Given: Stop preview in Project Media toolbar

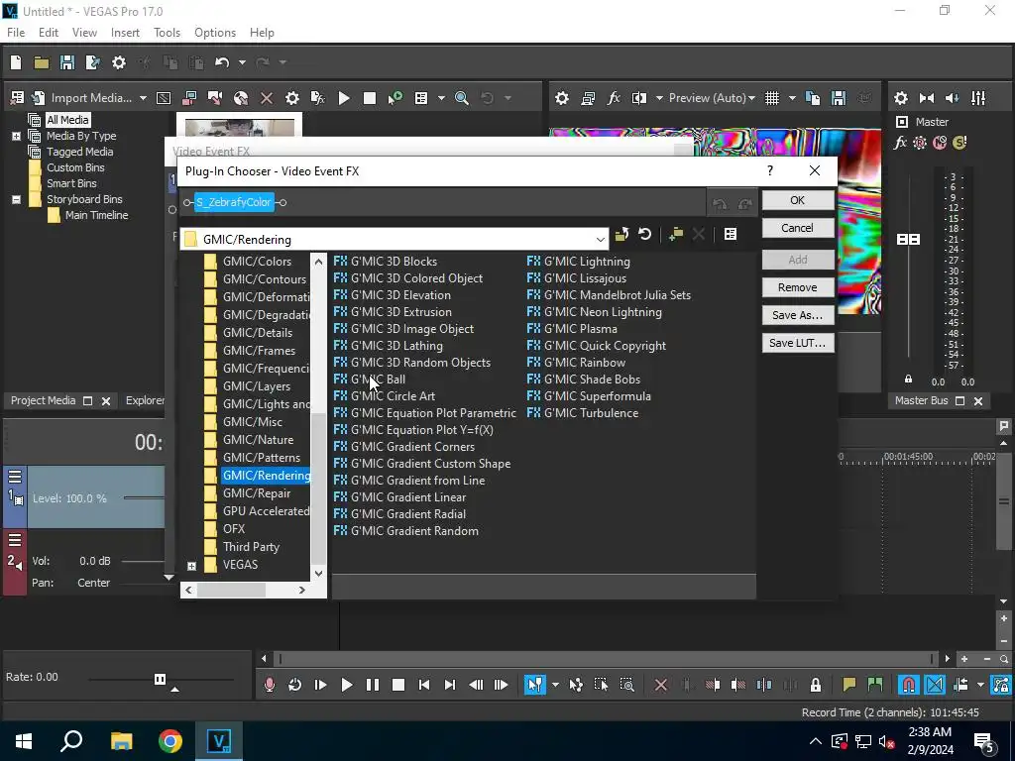Looking at the screenshot, I should 370,98.
